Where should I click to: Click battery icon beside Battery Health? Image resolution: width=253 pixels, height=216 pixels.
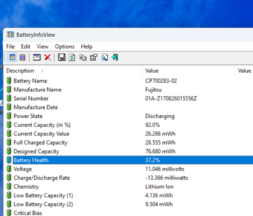coord(9,160)
